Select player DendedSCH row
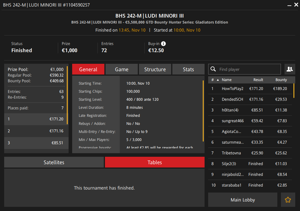The width and height of the screenshot is (300, 211). click(x=250, y=99)
